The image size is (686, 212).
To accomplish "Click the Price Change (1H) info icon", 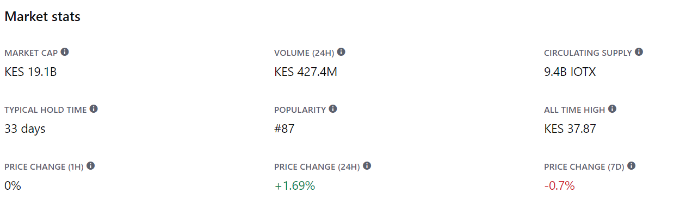I will tap(90, 166).
